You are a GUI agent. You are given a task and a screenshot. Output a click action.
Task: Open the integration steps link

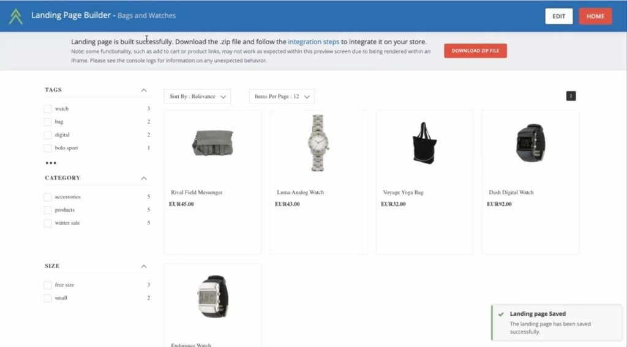pos(313,42)
